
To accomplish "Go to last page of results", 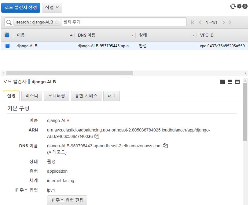I will tap(231, 23).
